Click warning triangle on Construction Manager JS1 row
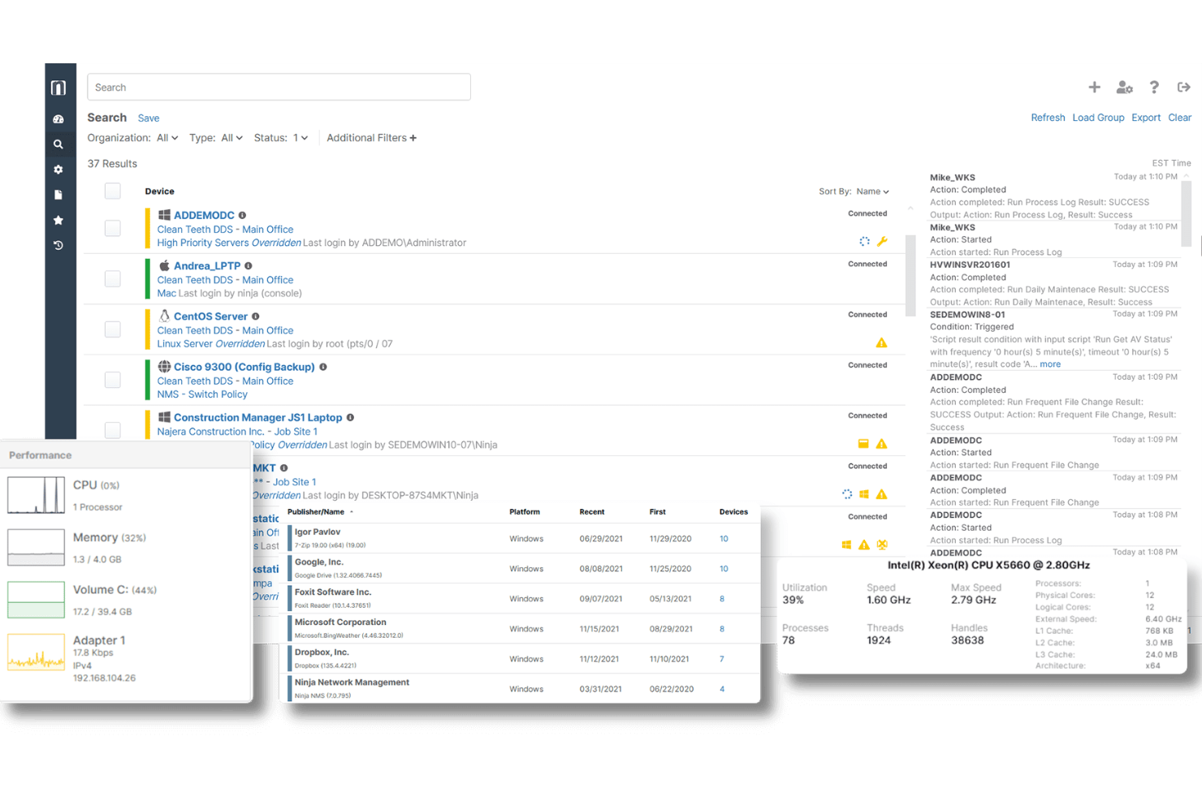1202x801 pixels. [x=882, y=444]
